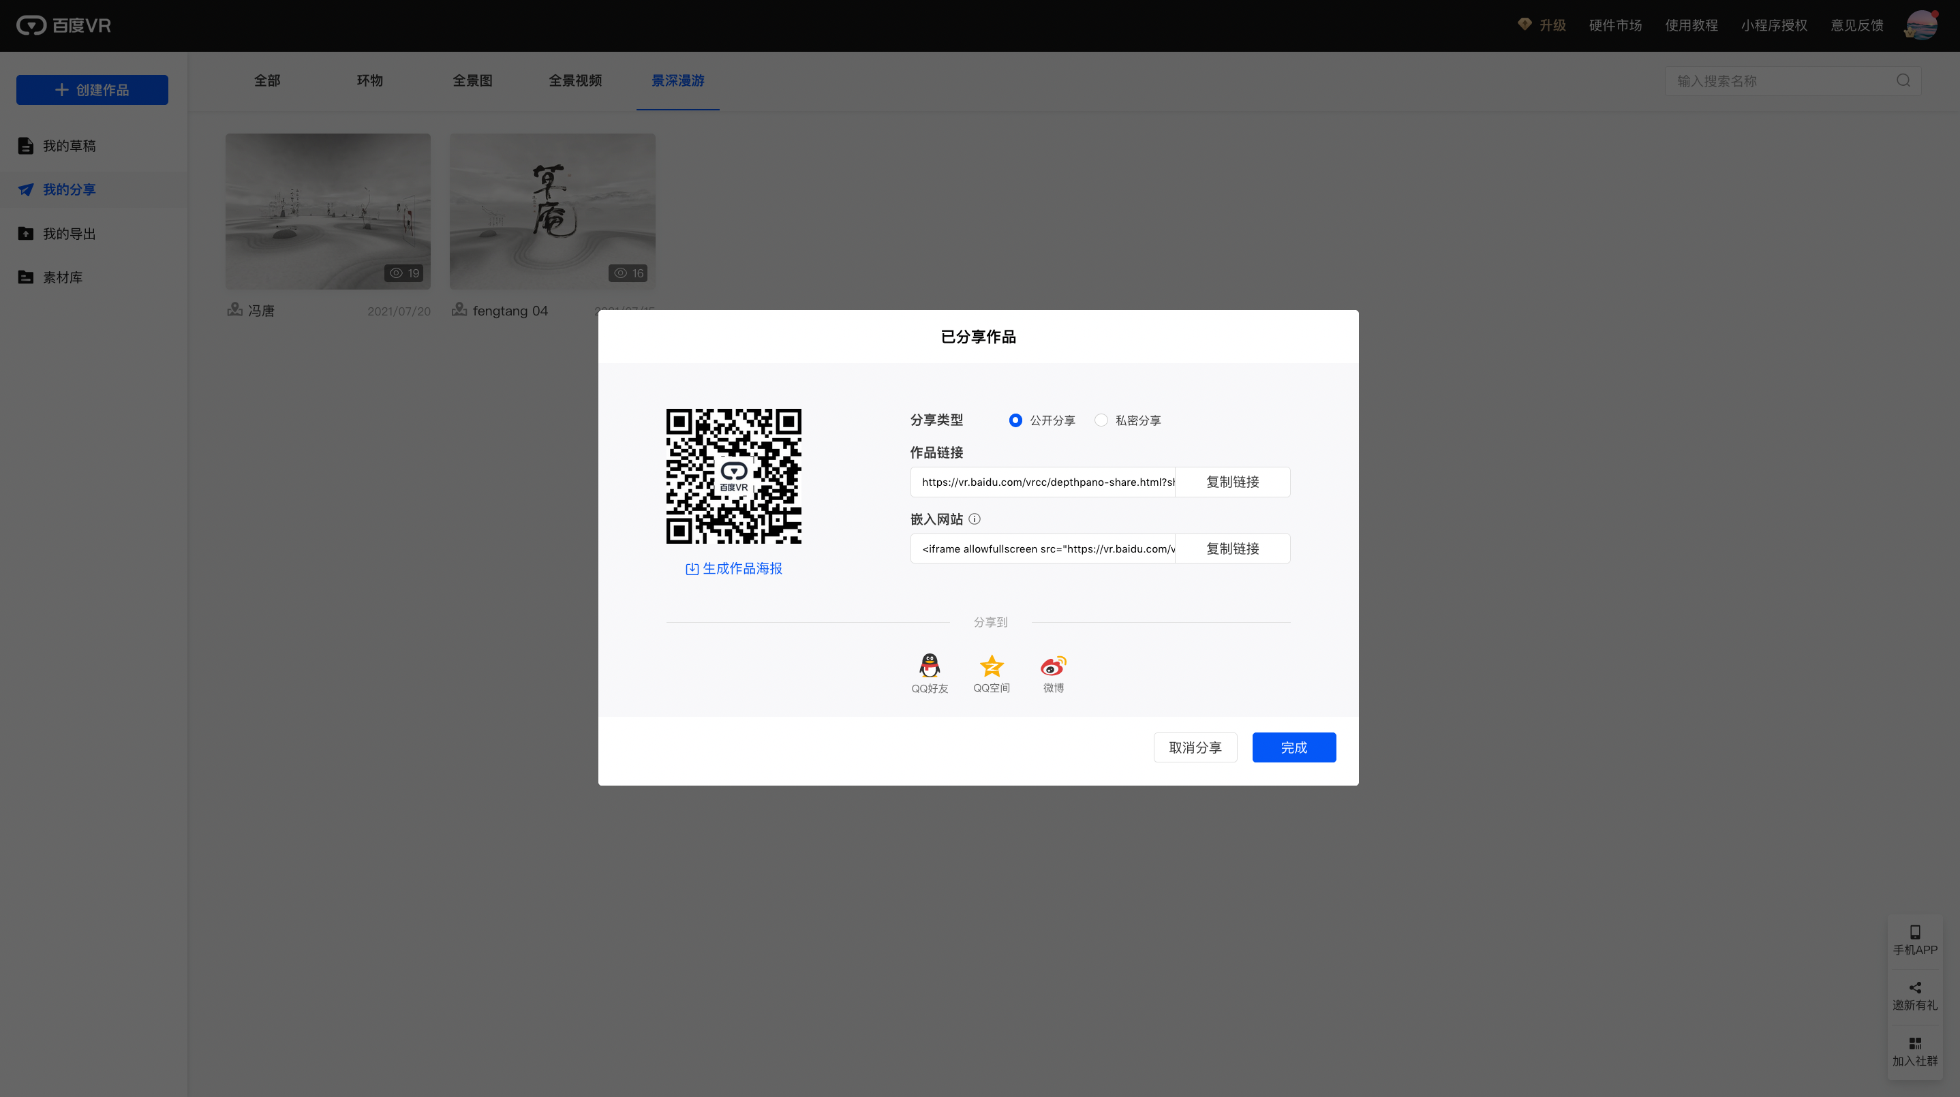Open the 冯唐 work thumbnail
The height and width of the screenshot is (1097, 1960).
328,211
